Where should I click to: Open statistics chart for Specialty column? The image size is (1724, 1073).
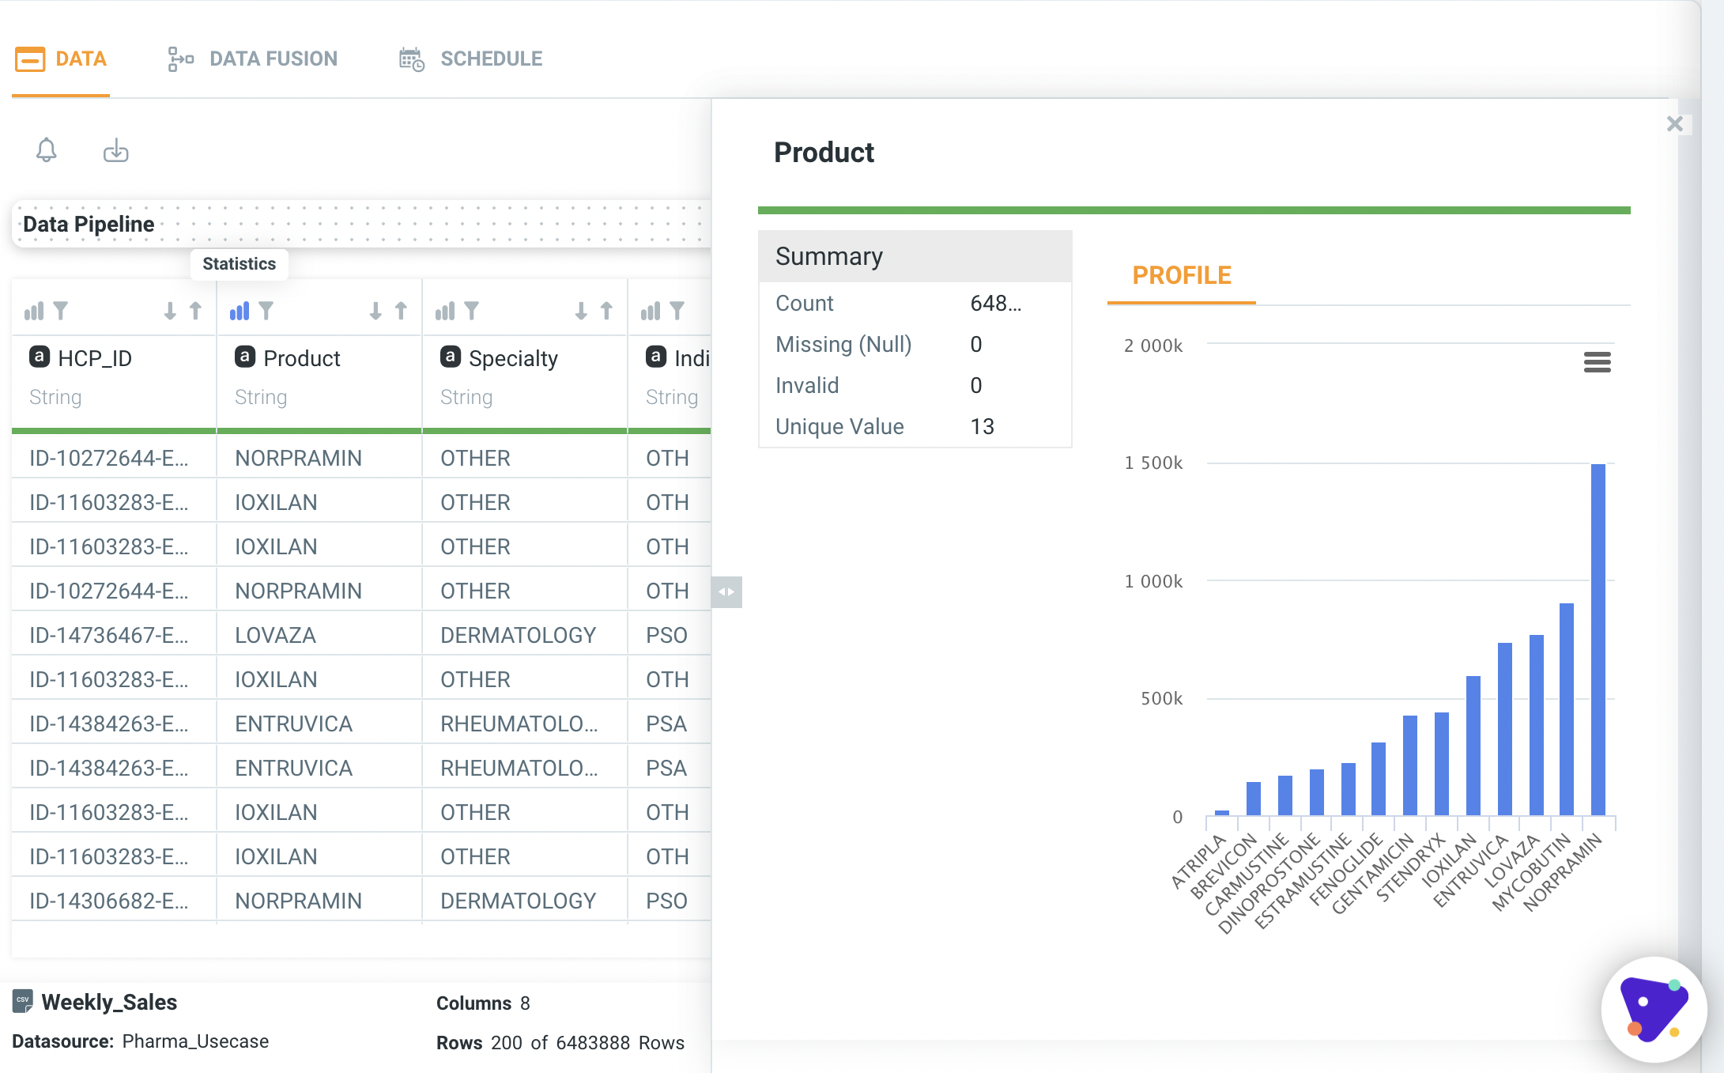(x=445, y=311)
